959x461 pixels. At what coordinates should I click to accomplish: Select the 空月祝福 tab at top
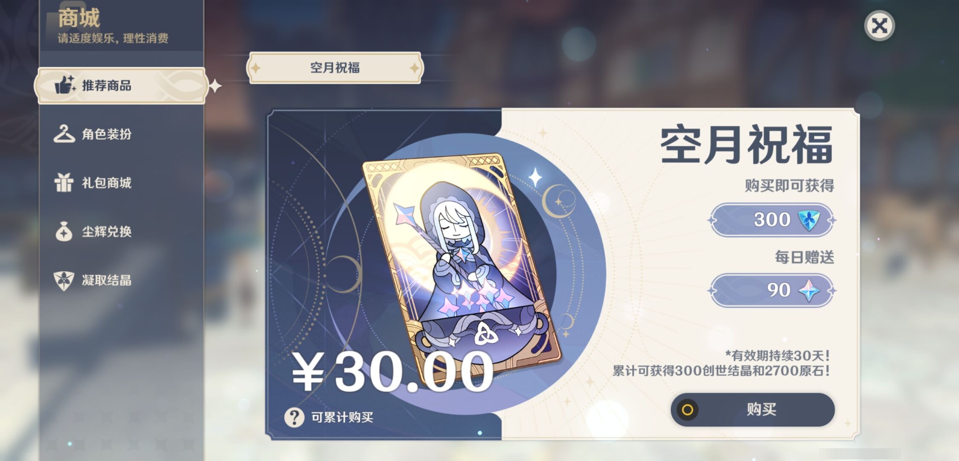pos(335,67)
